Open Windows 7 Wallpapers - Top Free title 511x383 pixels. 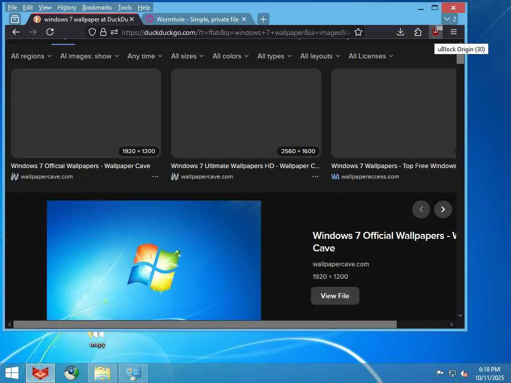394,166
